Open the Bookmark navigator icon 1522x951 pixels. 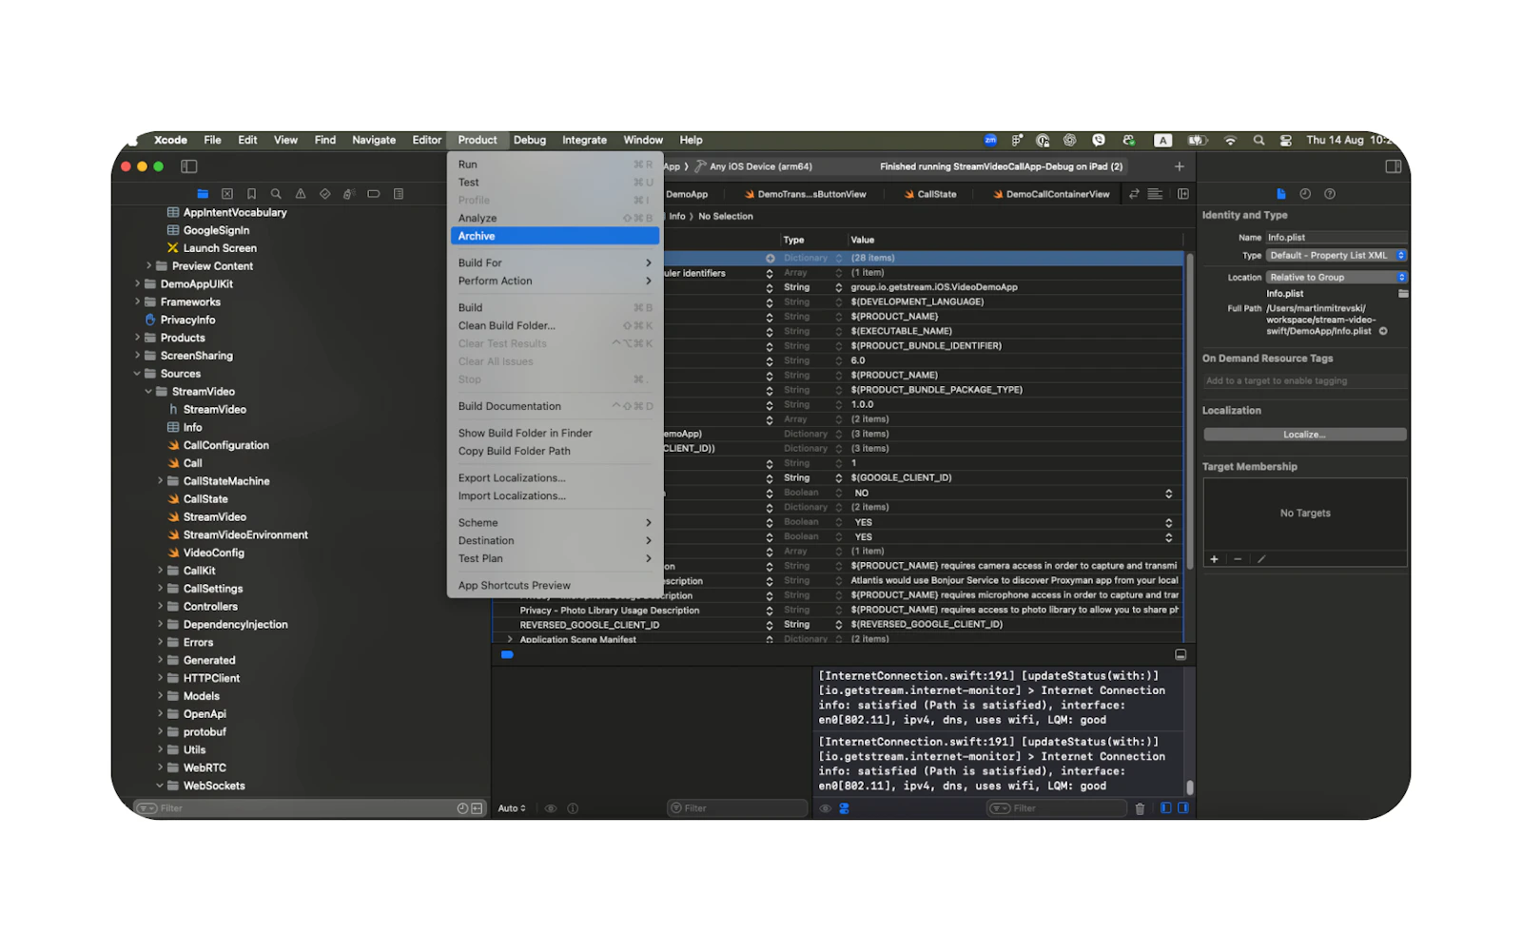(x=251, y=194)
